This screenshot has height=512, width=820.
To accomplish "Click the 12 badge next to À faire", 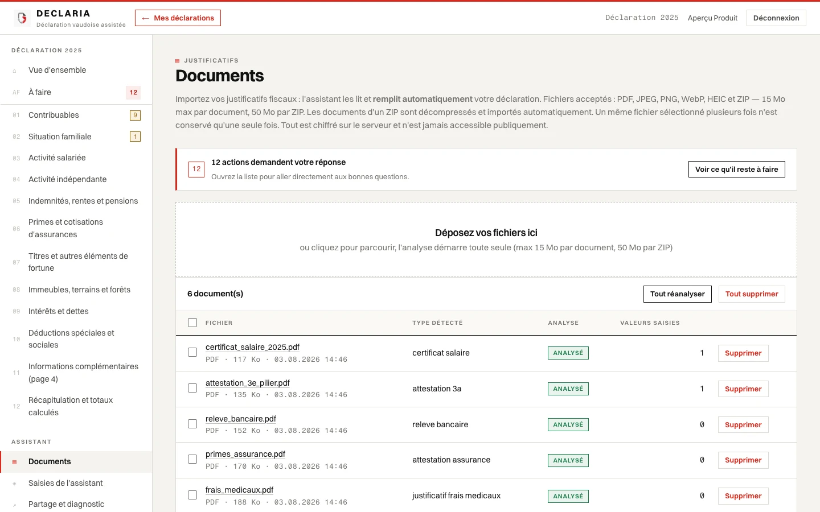I will 133,93.
